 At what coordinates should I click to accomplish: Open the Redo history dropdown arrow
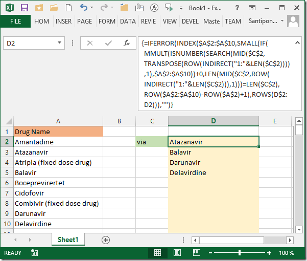[x=112, y=8]
